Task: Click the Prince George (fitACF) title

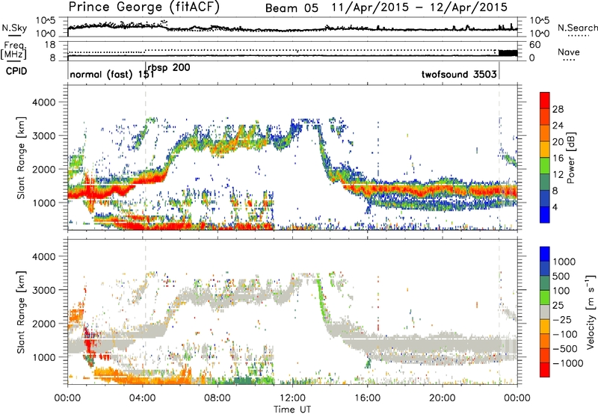Action: (x=144, y=7)
